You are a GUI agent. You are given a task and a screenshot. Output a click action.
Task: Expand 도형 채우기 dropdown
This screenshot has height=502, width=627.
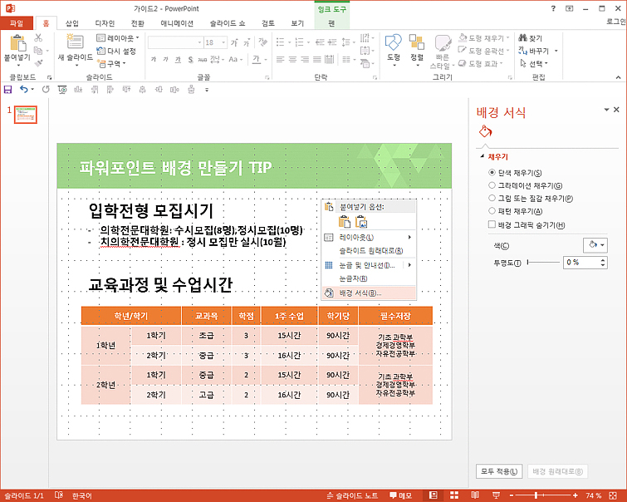[508, 37]
